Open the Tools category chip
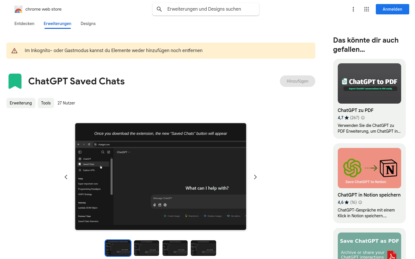 point(46,103)
